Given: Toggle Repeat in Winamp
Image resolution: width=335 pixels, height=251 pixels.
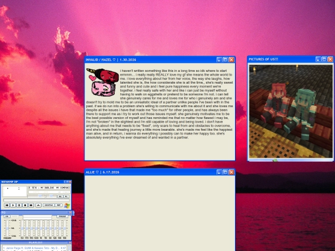Looking at the screenshot, I should (x=58, y=205).
